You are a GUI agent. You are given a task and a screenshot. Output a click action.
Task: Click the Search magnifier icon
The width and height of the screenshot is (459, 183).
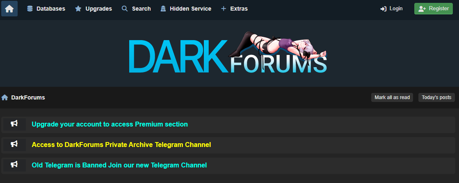[125, 9]
